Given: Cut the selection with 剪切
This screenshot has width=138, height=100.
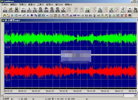Looking at the screenshot, I should [29, 10].
